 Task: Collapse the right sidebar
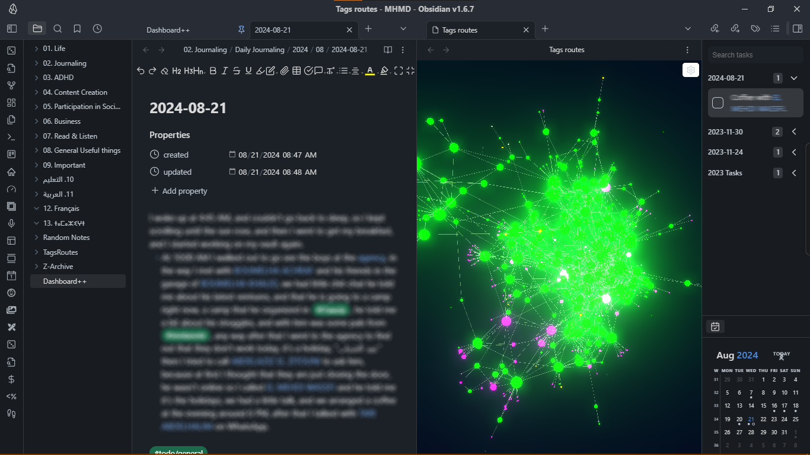(798, 28)
